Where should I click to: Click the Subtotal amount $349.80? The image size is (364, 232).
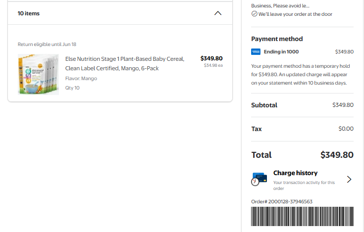[343, 105]
